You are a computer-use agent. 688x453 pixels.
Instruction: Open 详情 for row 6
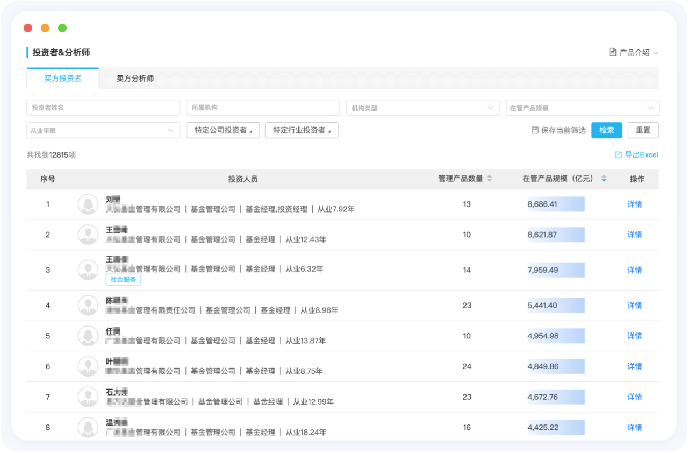coord(635,366)
